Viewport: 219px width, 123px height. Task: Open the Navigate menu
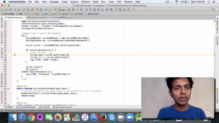[x=54, y=2]
